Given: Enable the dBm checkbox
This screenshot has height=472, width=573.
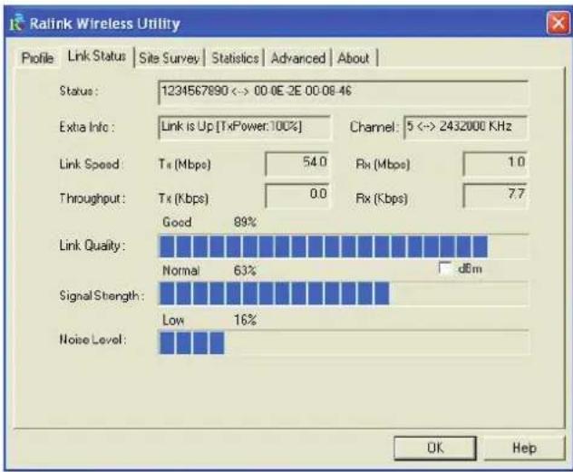Looking at the screenshot, I should point(445,268).
